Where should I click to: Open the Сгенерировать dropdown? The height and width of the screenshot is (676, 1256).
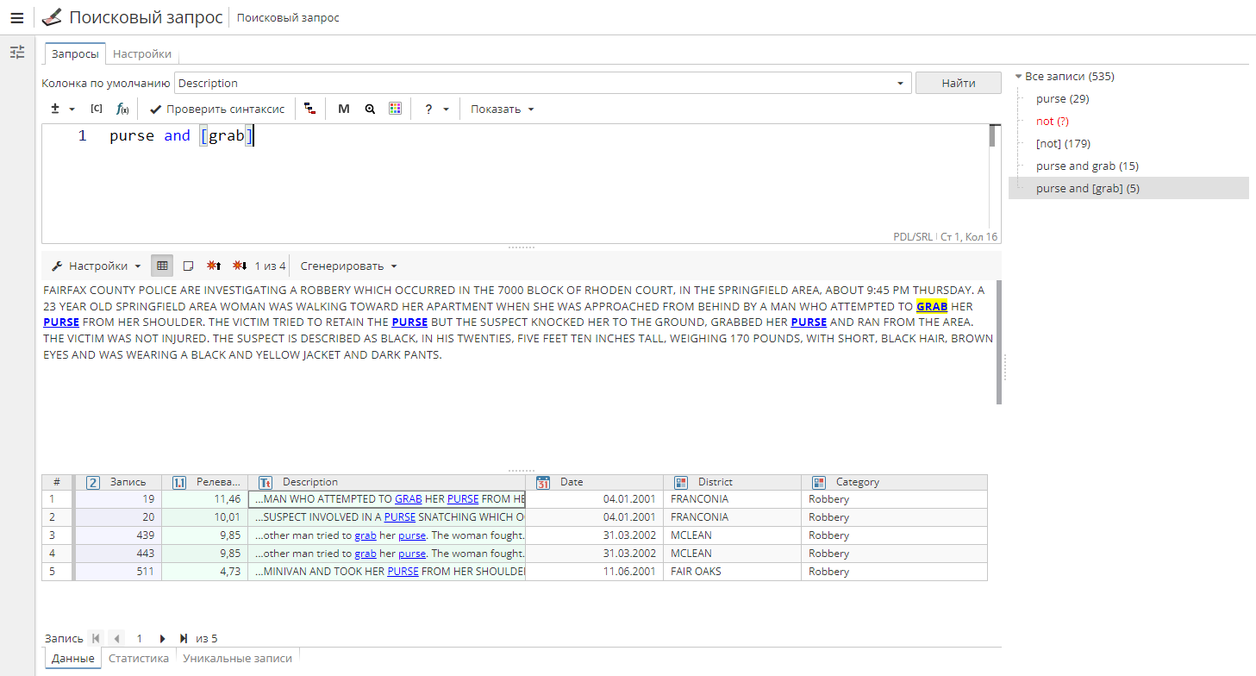click(x=348, y=266)
